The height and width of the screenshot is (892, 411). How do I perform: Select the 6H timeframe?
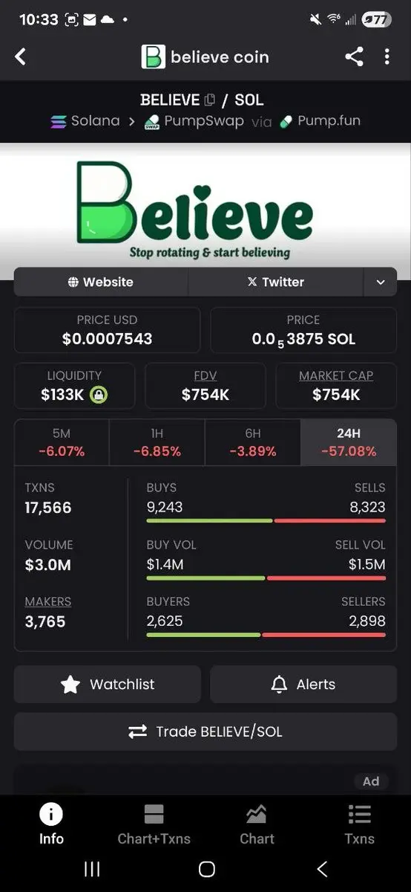coord(252,442)
